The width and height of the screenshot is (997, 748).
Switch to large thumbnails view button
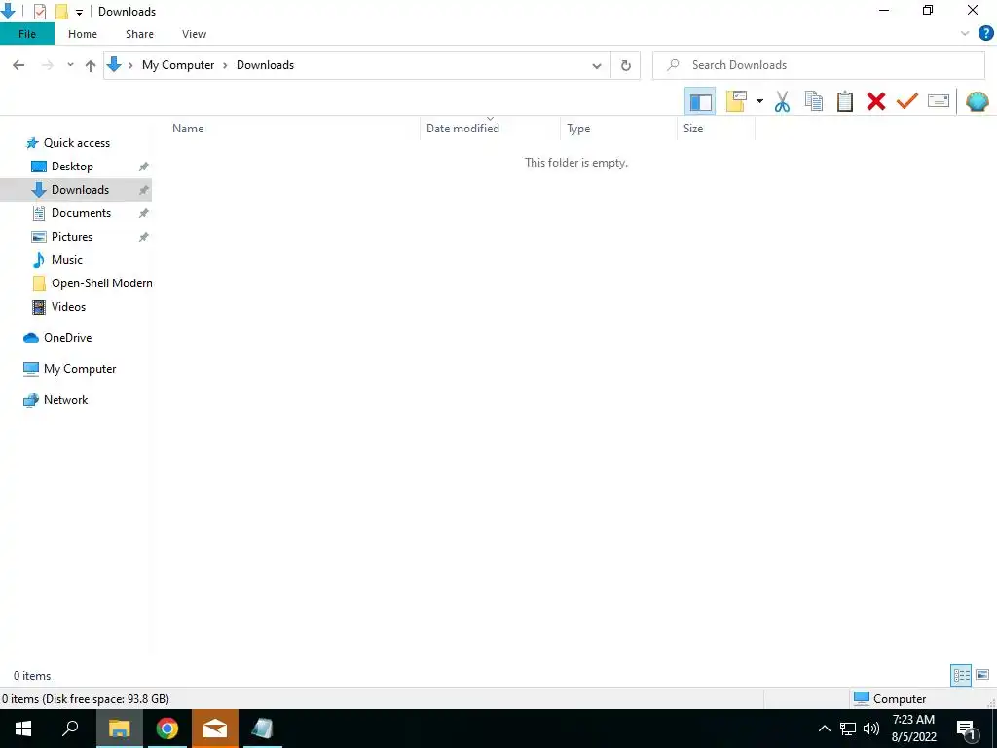click(982, 675)
